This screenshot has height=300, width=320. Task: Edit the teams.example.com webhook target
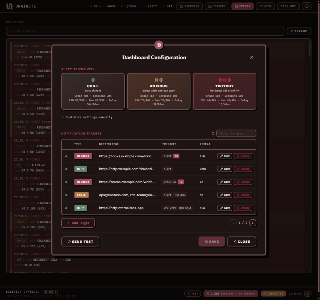(225, 182)
